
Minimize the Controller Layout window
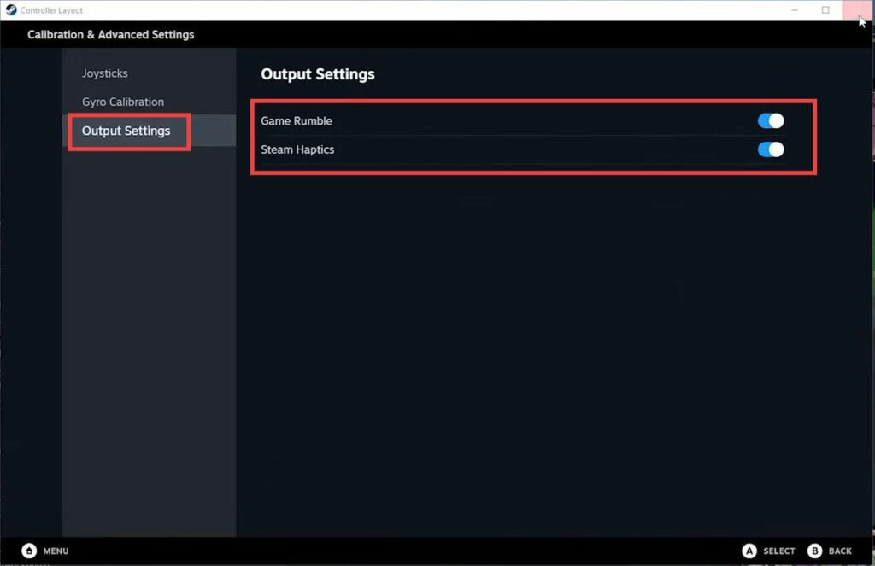(795, 10)
